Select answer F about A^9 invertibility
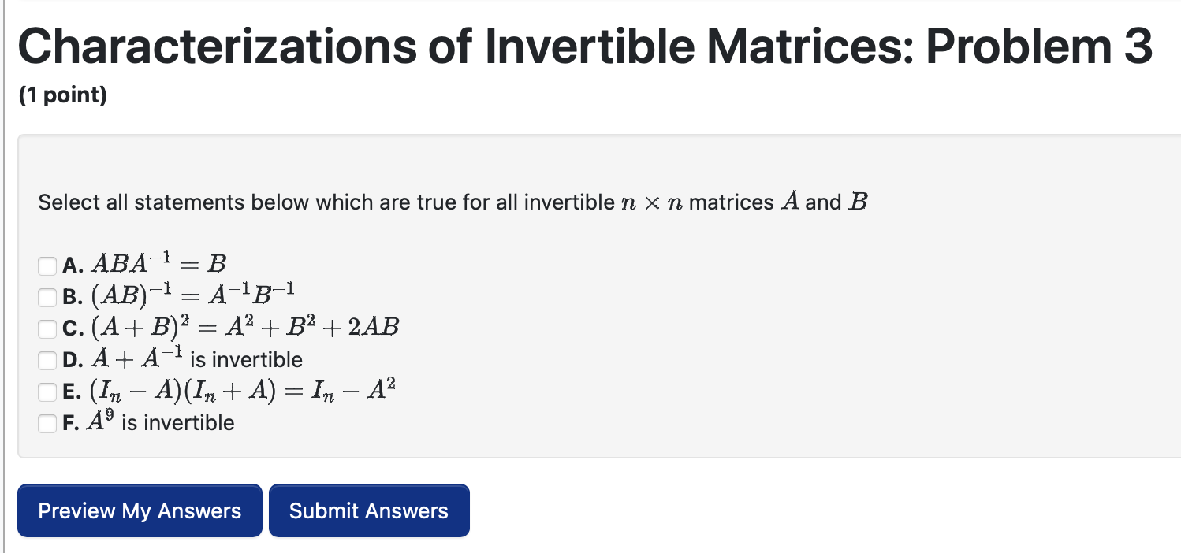1181x553 pixels. [x=47, y=423]
